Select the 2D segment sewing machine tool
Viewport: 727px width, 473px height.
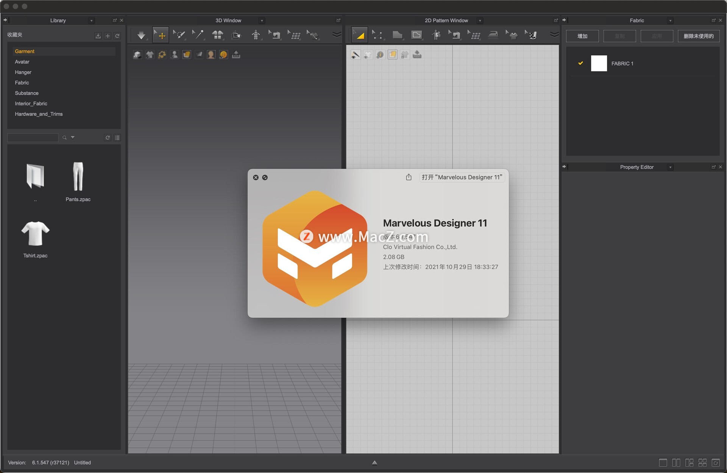tap(454, 35)
